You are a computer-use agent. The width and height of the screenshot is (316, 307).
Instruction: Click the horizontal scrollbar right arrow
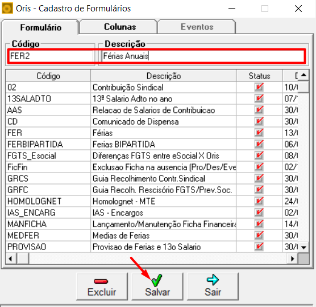tap(293, 259)
